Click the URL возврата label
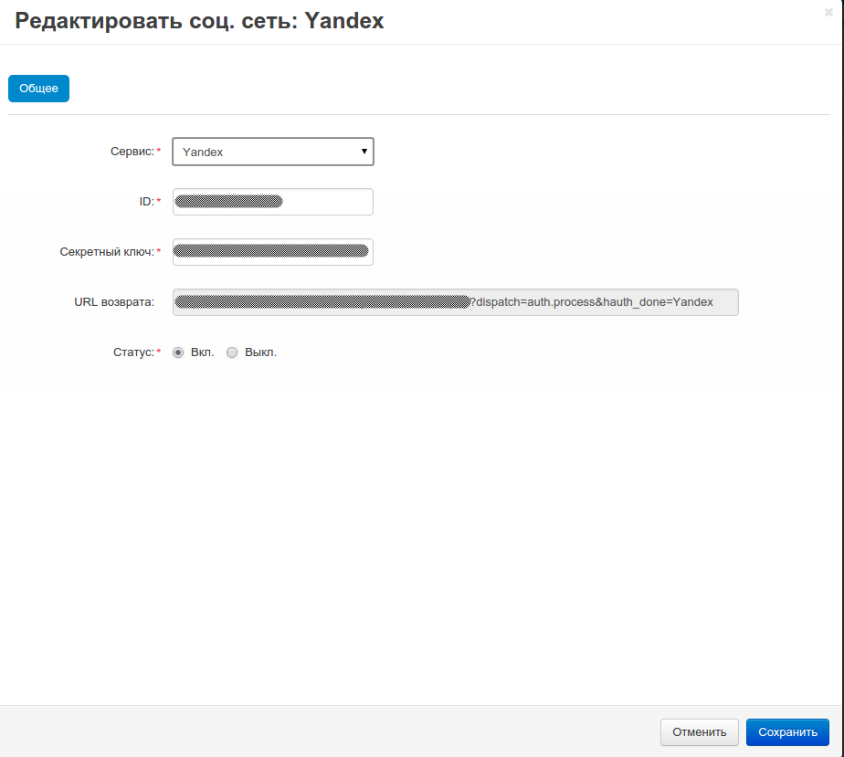This screenshot has height=757, width=844. click(114, 302)
